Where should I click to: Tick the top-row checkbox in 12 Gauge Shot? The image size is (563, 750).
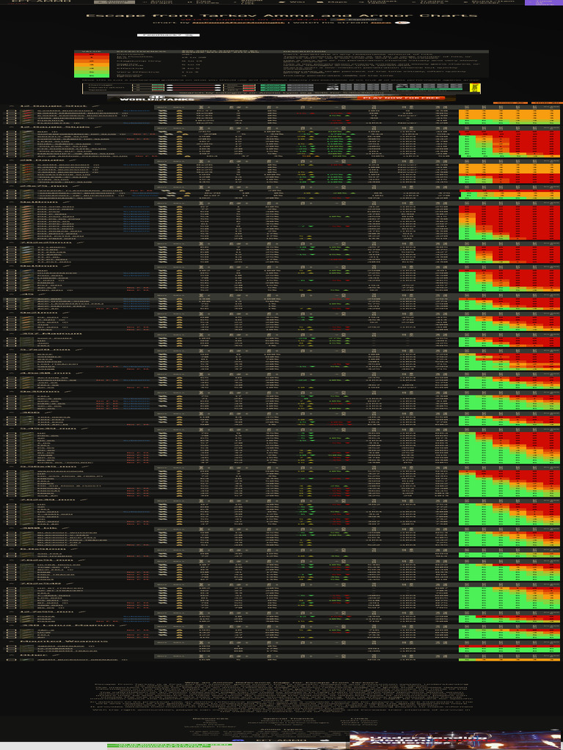point(11,112)
